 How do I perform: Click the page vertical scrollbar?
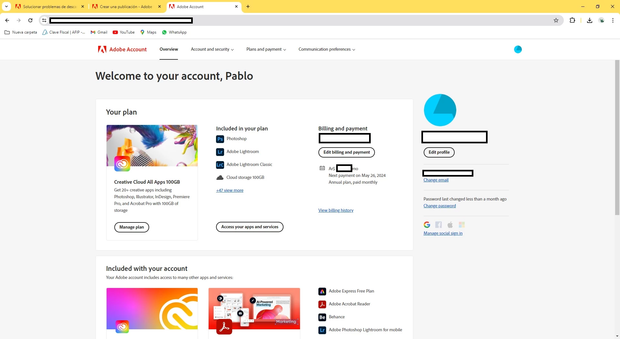pos(617,137)
